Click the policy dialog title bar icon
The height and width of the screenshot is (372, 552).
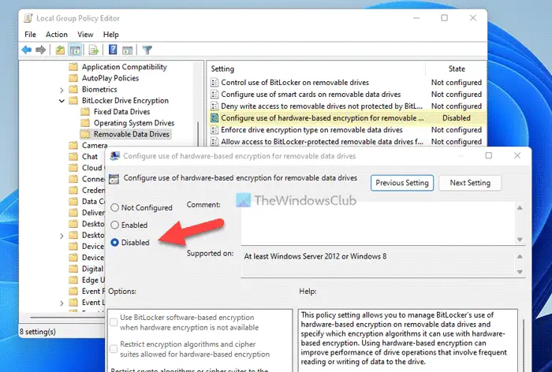click(115, 156)
